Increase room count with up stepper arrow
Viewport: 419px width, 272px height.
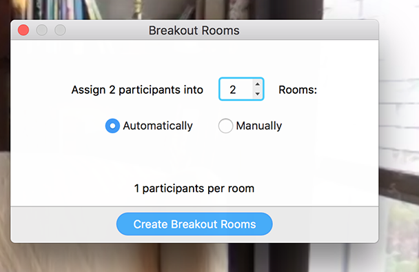point(257,84)
